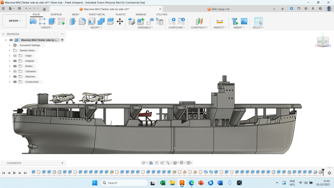Expand the Named Views tree item
Viewport: 334px width, 188px height.
coord(10,50)
